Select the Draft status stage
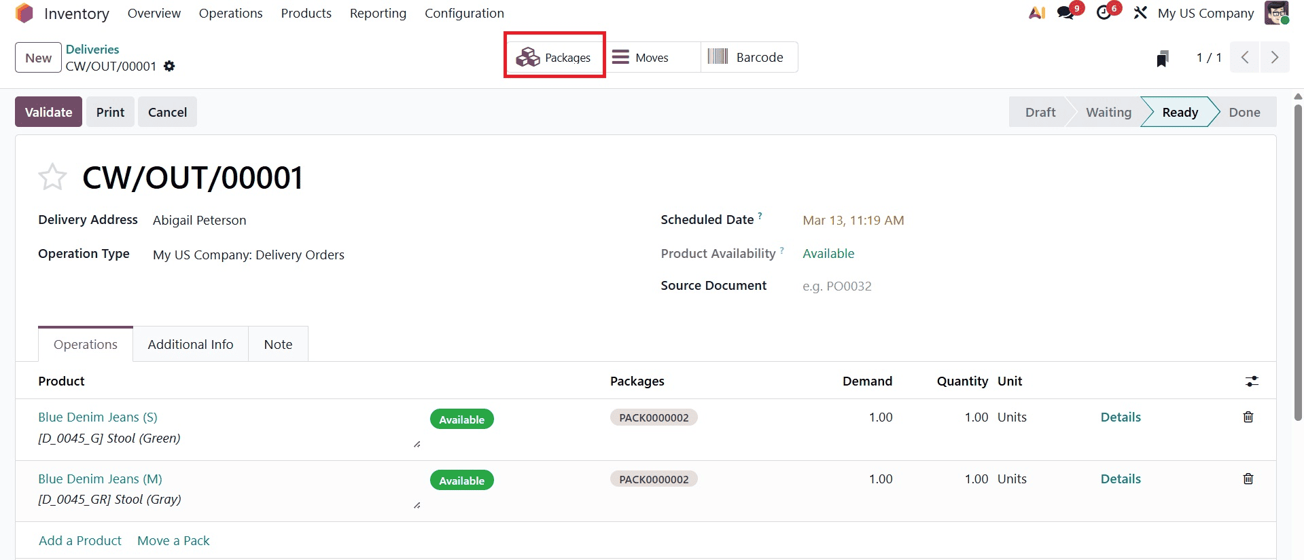Viewport: 1304px width, 560px height. coord(1040,112)
